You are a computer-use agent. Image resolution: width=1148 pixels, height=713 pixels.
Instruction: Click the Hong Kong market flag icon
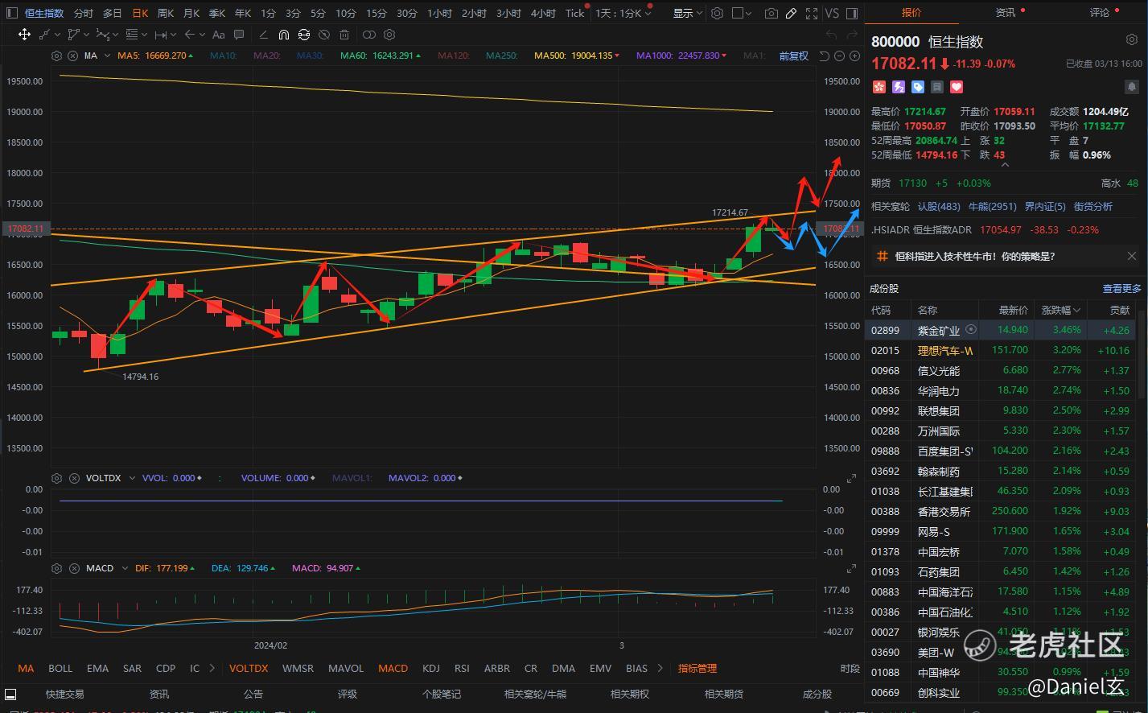tap(878, 87)
